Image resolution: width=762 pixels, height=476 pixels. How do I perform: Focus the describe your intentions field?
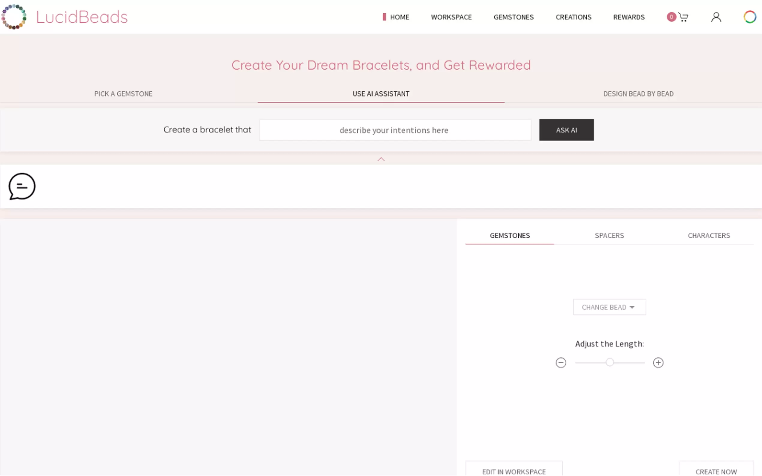tap(395, 130)
